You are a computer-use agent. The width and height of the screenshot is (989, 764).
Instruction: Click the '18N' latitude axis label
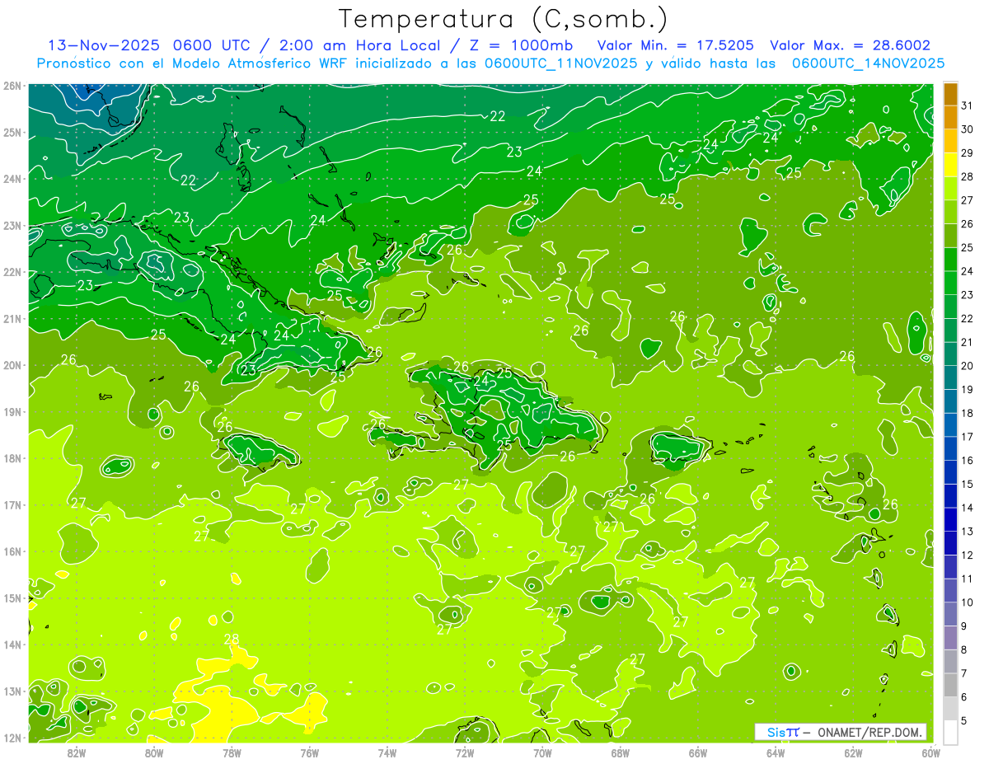pyautogui.click(x=12, y=458)
